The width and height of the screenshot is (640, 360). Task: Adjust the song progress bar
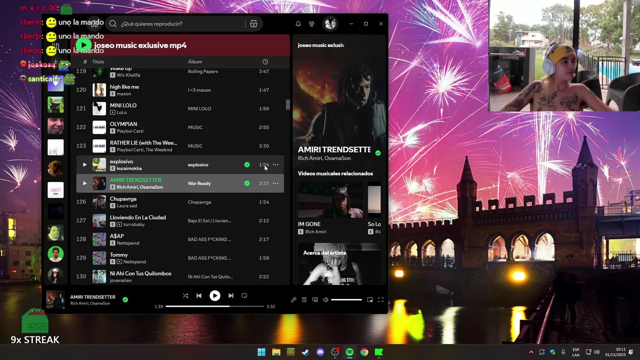pos(214,306)
